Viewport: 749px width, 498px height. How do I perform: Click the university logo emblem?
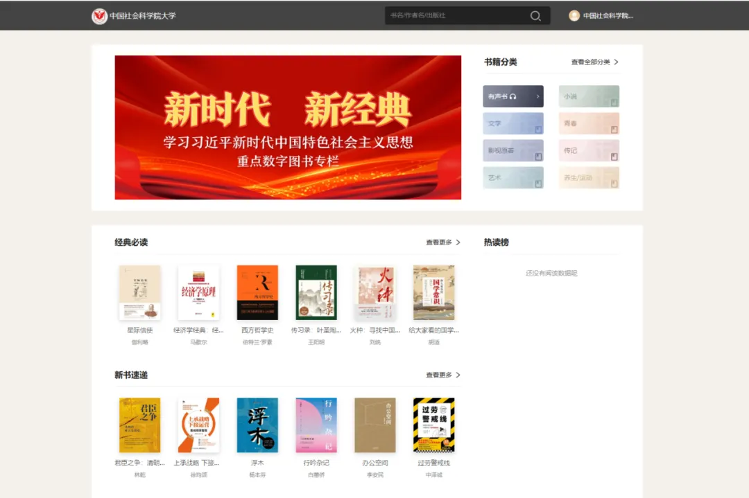coord(99,16)
